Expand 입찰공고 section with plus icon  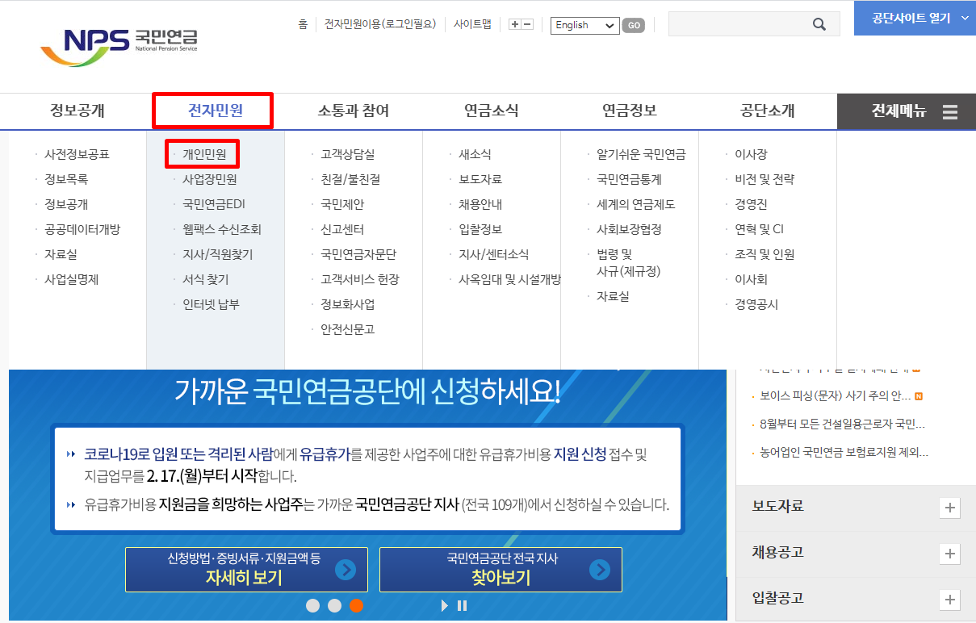click(950, 600)
